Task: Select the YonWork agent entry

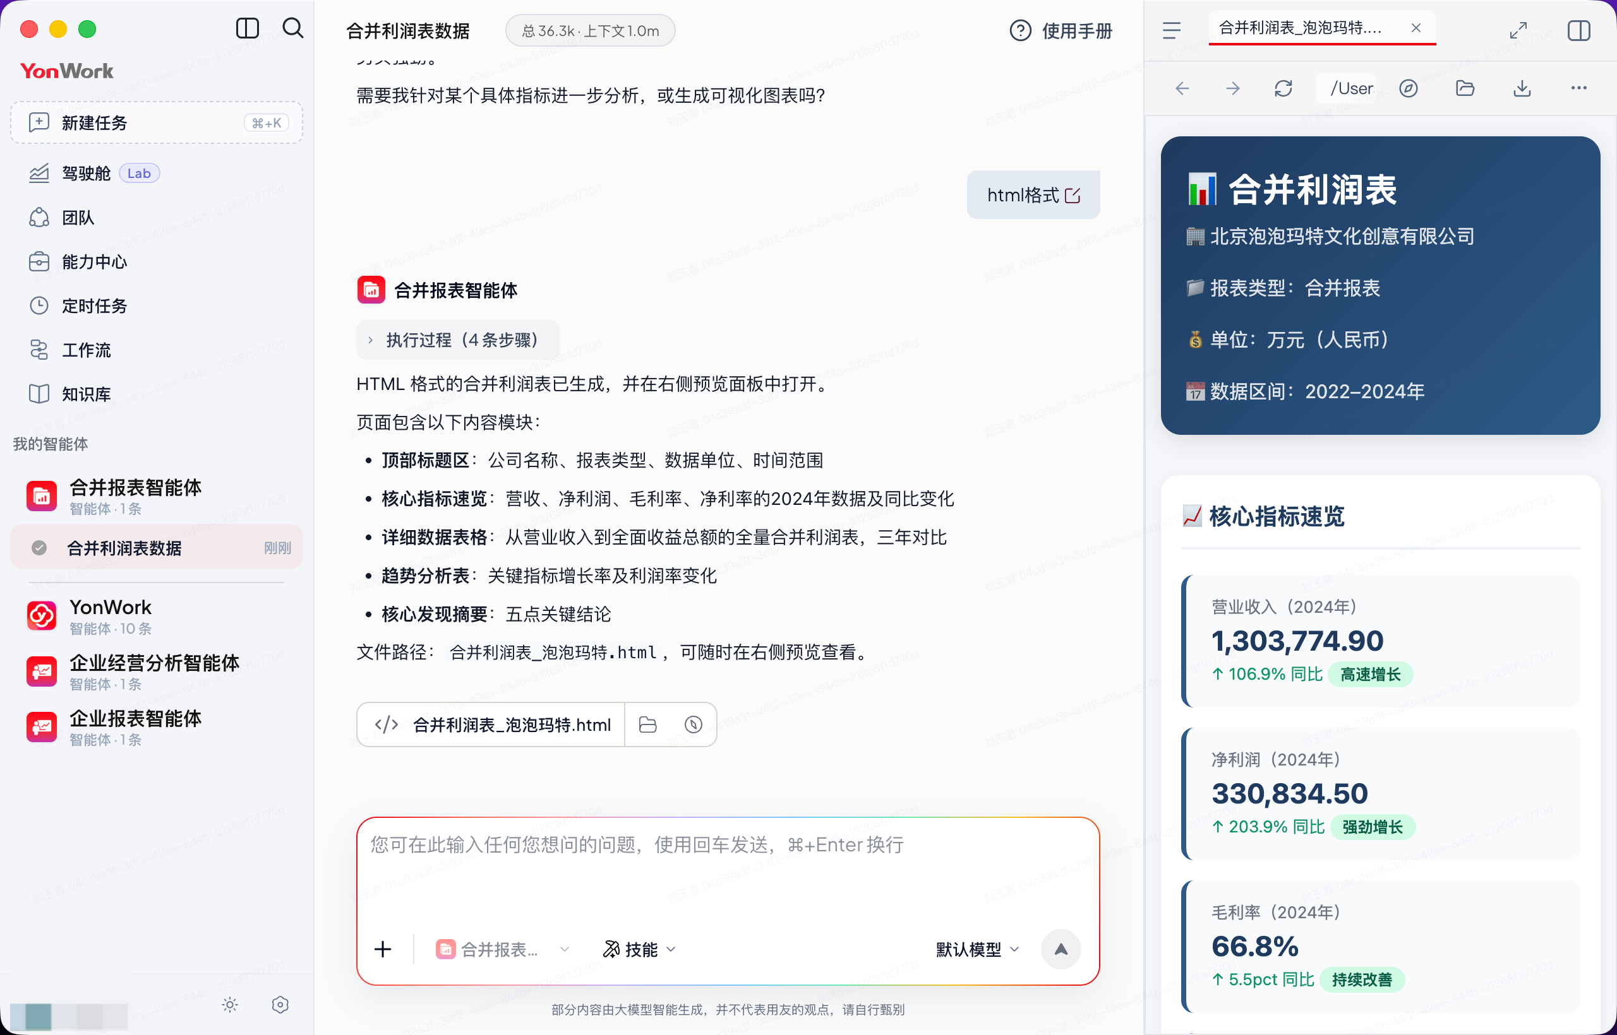Action: 157,615
